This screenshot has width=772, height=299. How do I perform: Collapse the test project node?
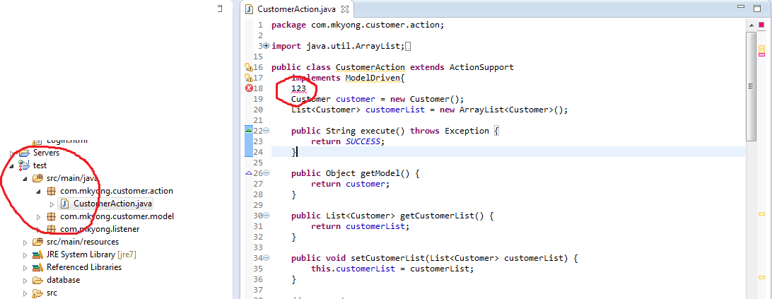point(12,165)
